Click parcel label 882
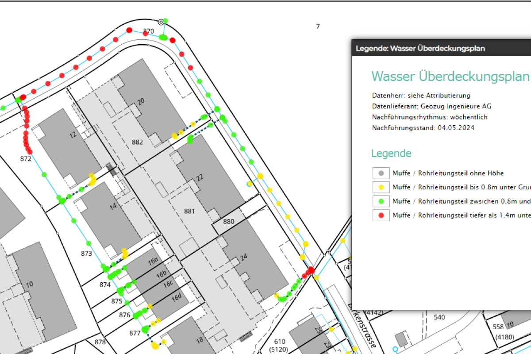 tap(138, 142)
